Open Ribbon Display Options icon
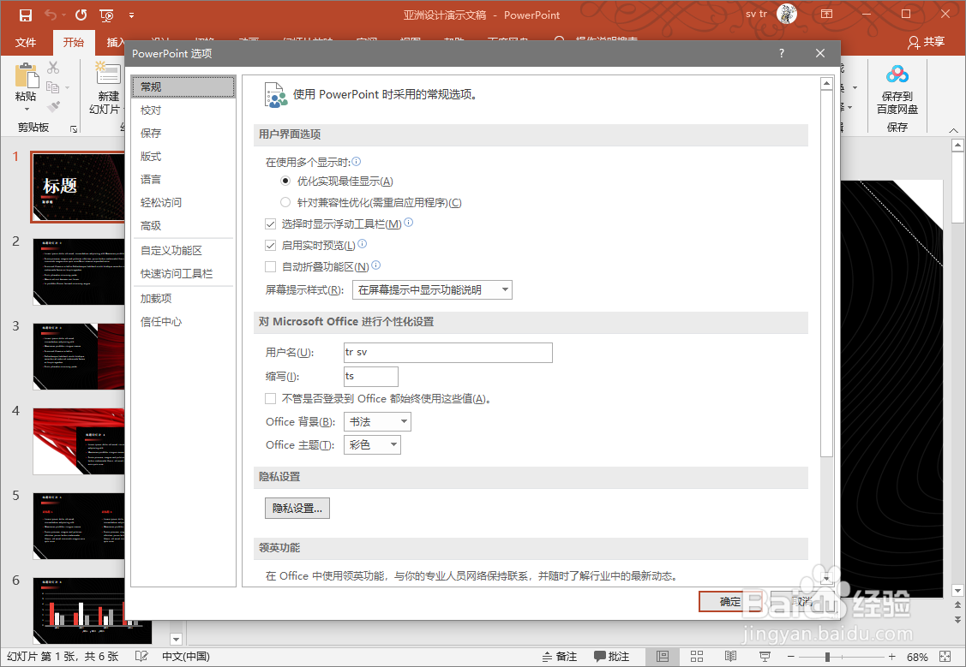The width and height of the screenshot is (966, 667). click(x=827, y=15)
